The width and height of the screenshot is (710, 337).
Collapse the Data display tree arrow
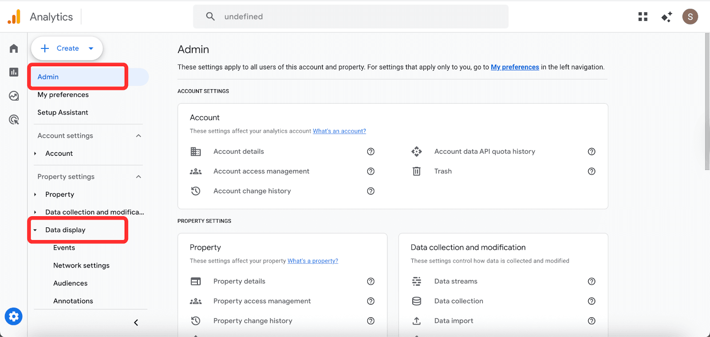35,230
